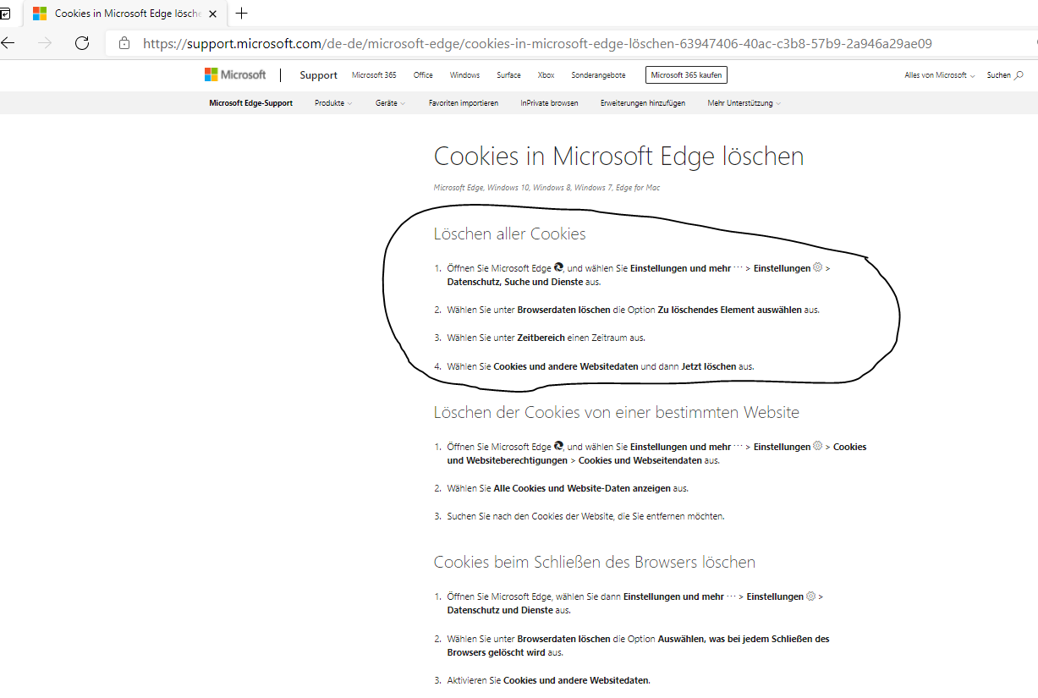Open the Microsoft Edge-Support link
The width and height of the screenshot is (1038, 698).
[251, 103]
